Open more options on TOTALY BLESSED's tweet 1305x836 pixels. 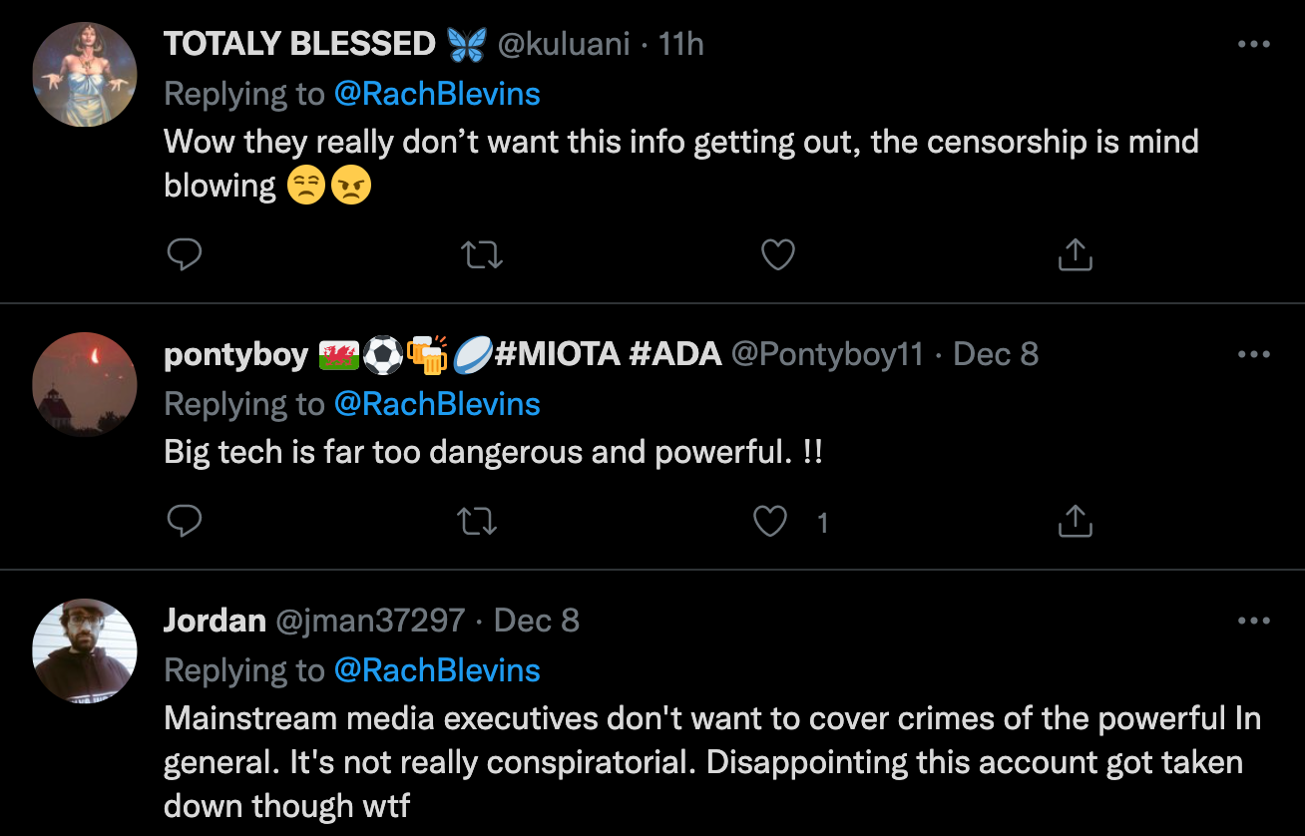1252,43
